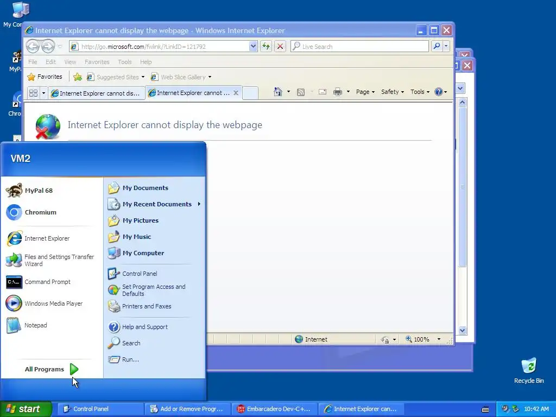
Task: Start Files and Settings Transfer Wizard
Action: point(52,260)
